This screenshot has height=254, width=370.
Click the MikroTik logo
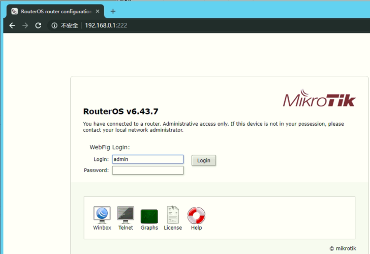pyautogui.click(x=319, y=99)
